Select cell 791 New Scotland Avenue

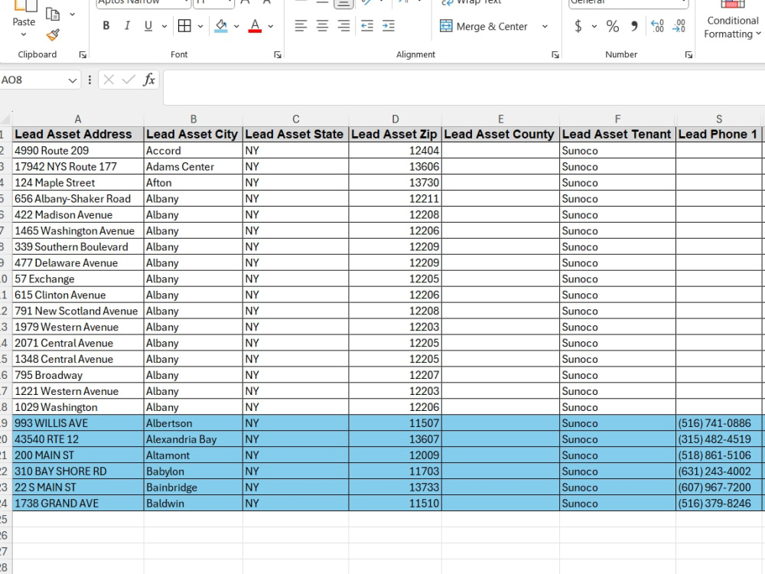78,311
